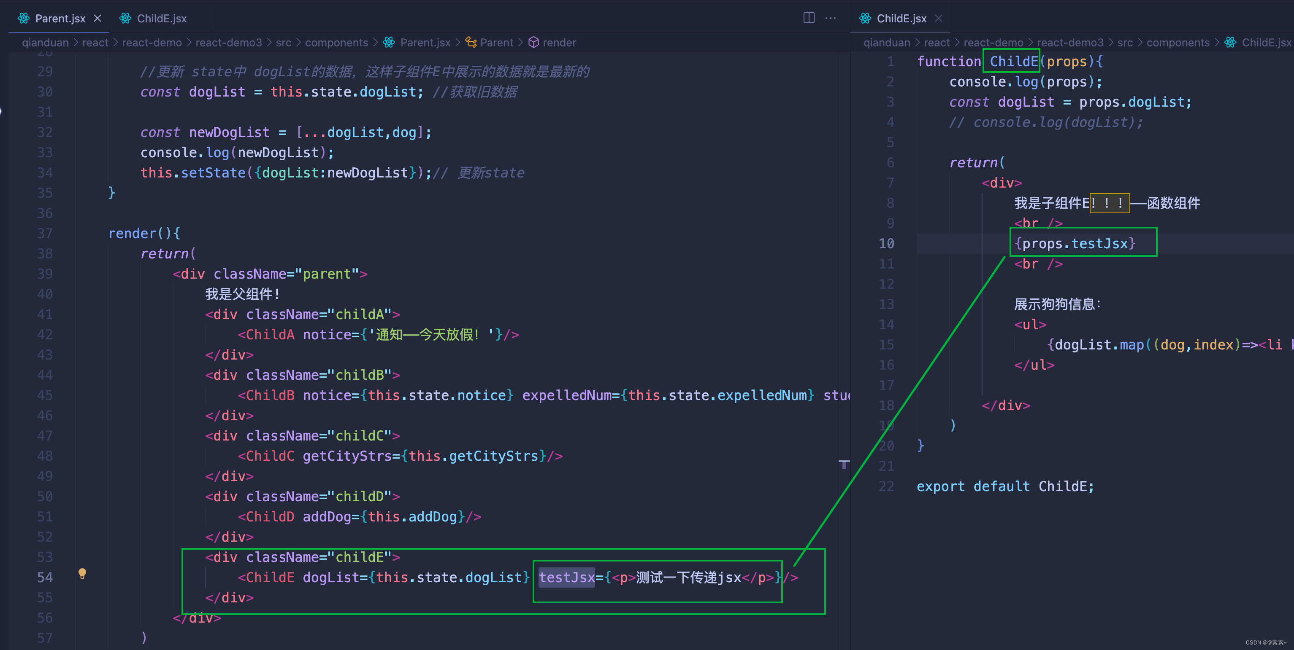Click '<ul>' tag on line 14 in ChildE.jsx

pyautogui.click(x=1030, y=325)
